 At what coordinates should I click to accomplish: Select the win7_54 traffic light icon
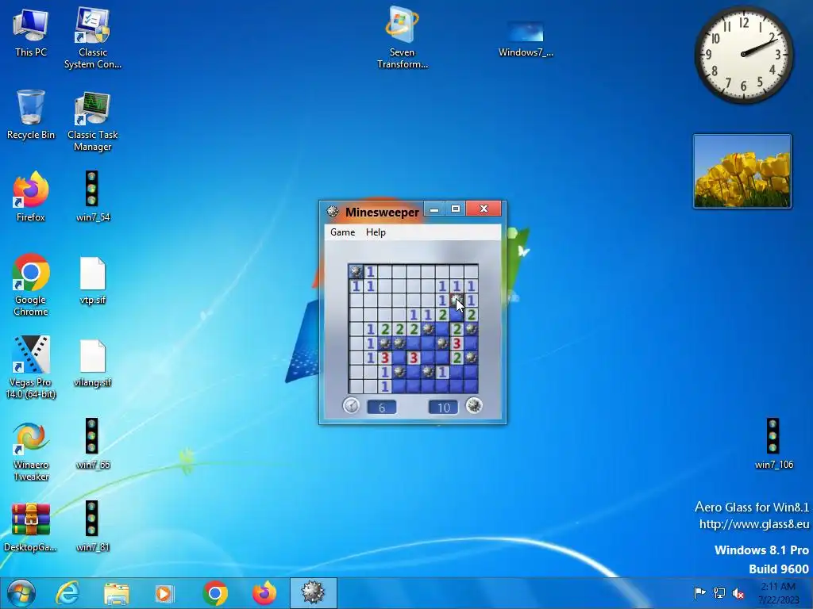(x=93, y=197)
